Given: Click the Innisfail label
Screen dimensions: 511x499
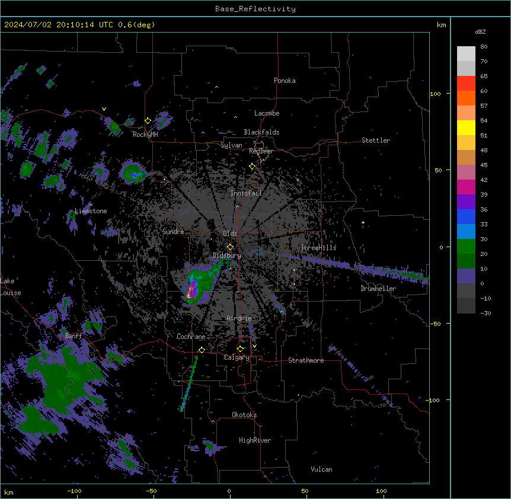Looking at the screenshot, I should (246, 193).
